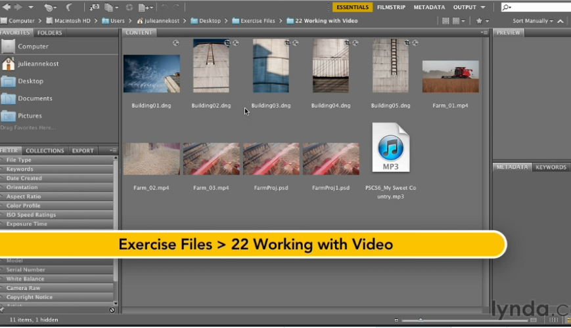Rotate 90 degrees counterclockwise
Image resolution: width=571 pixels, height=328 pixels.
coord(164,7)
